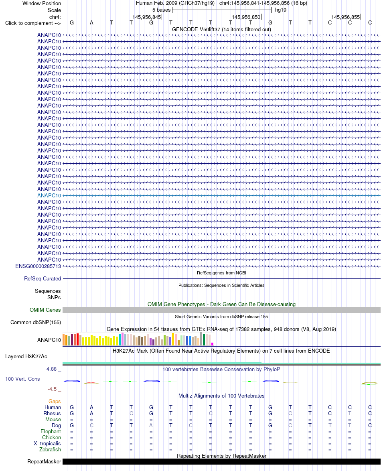Click the 'Human' species label

coord(53,408)
